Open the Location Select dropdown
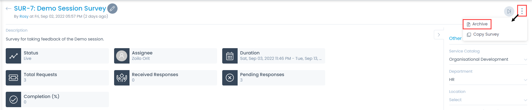This screenshot has width=532, height=110. click(488, 100)
